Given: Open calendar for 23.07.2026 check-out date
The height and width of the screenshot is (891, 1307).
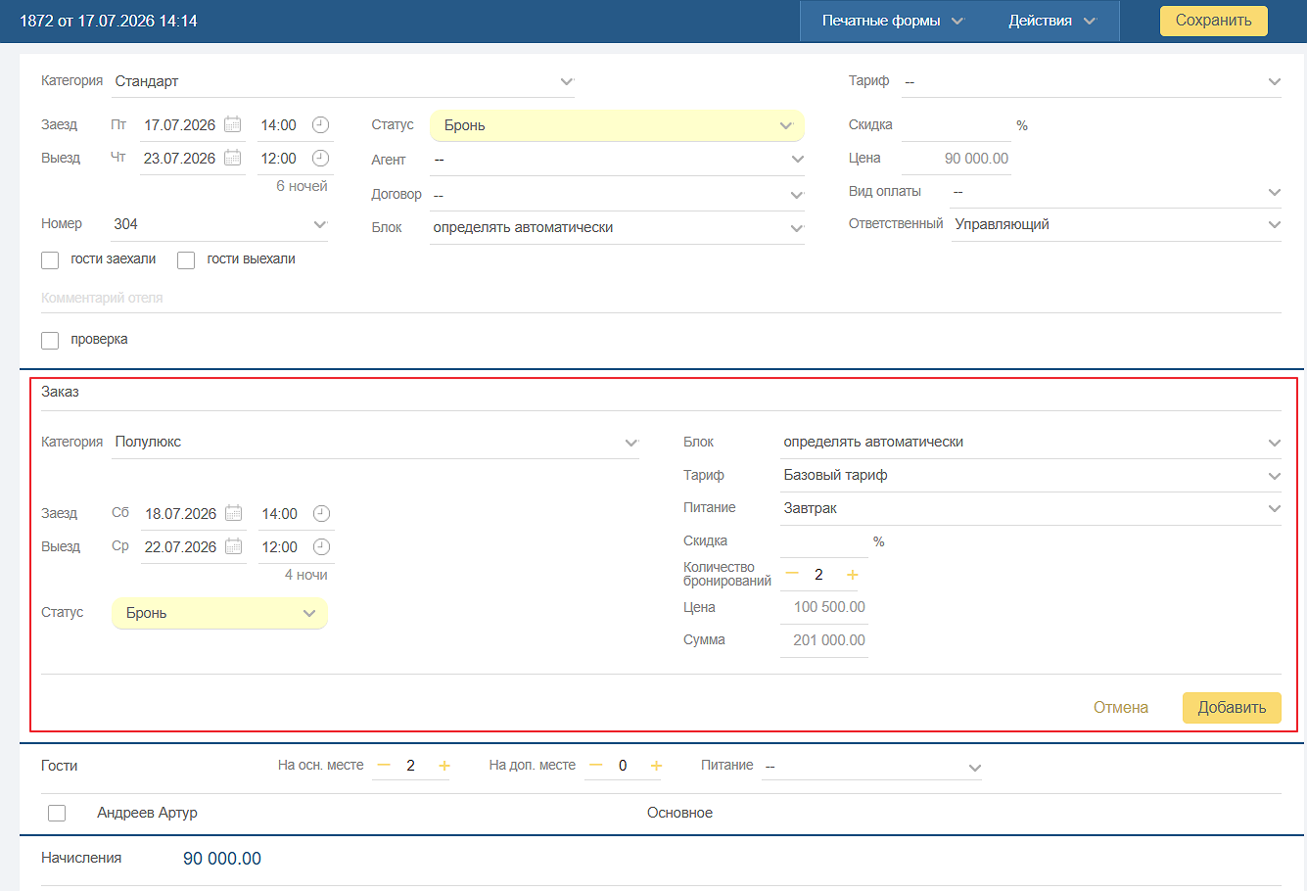Looking at the screenshot, I should pyautogui.click(x=233, y=158).
